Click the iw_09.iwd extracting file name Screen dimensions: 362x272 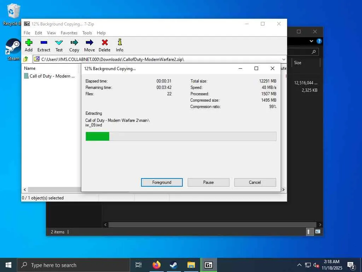(x=93, y=125)
